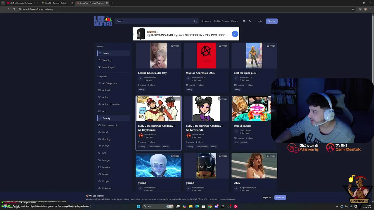
Task: Select the Gaming category
Action: (114, 139)
